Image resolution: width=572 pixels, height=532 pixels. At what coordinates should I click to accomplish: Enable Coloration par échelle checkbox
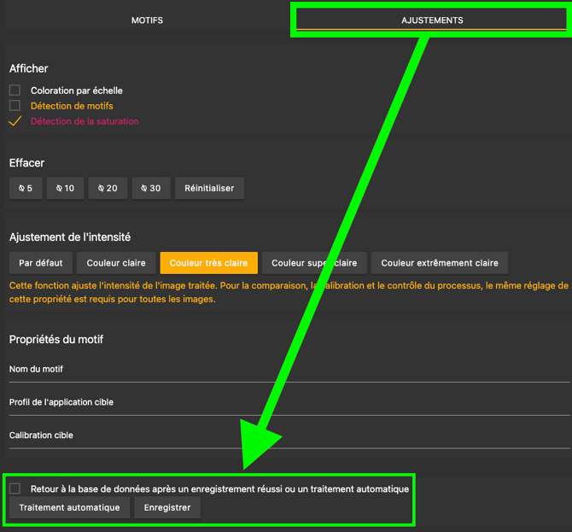coord(15,91)
